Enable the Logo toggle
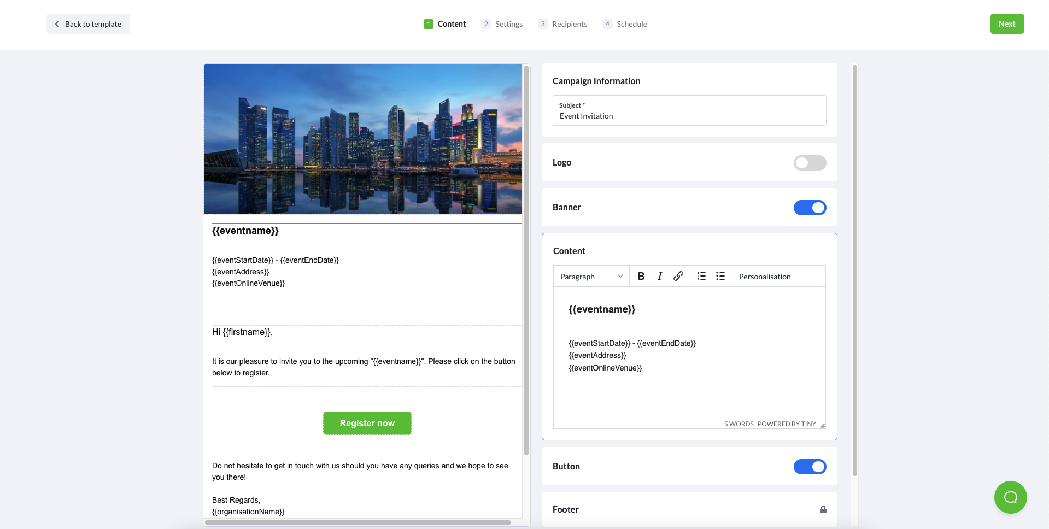This screenshot has width=1049, height=529. coord(810,163)
